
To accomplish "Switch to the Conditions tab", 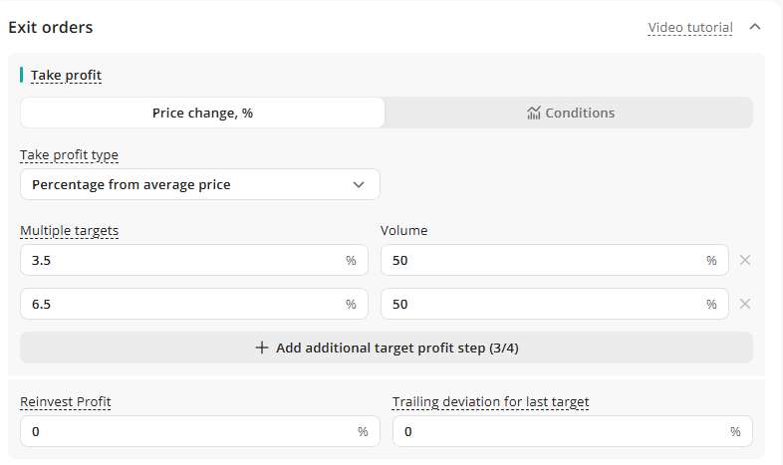I will click(569, 113).
